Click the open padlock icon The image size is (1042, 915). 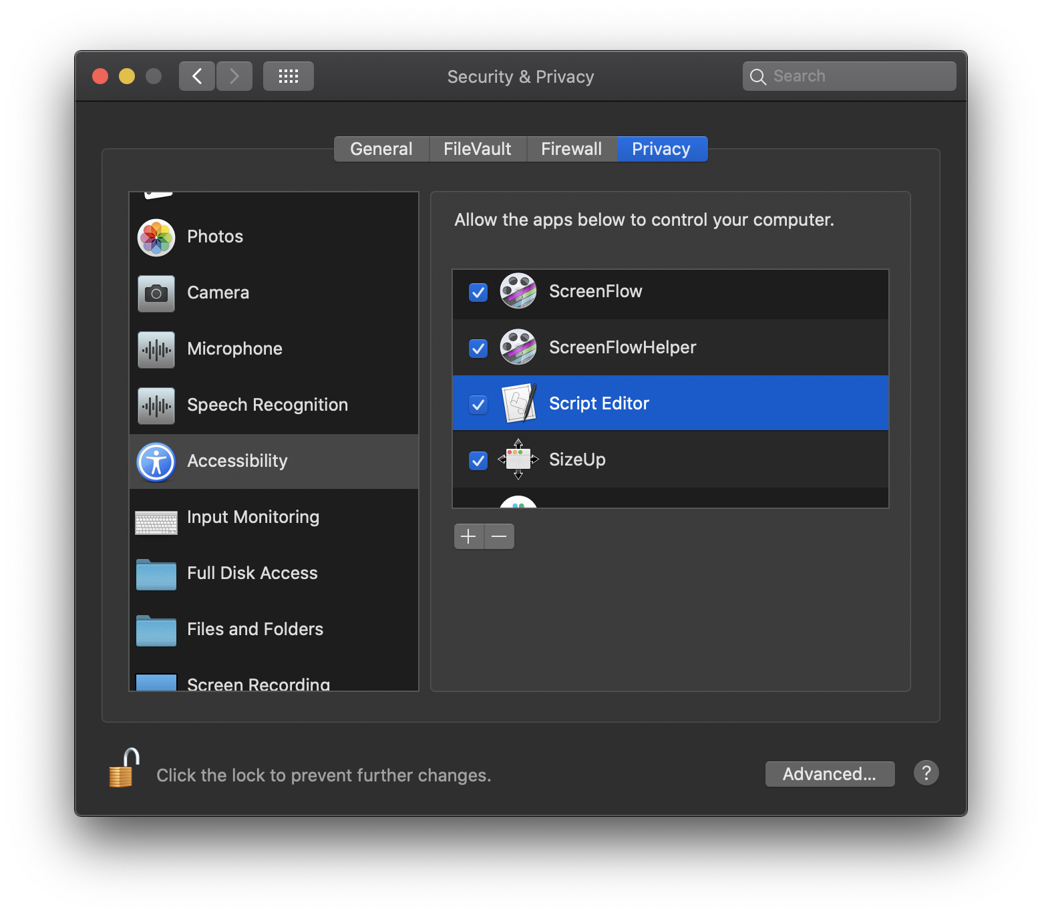pos(124,768)
